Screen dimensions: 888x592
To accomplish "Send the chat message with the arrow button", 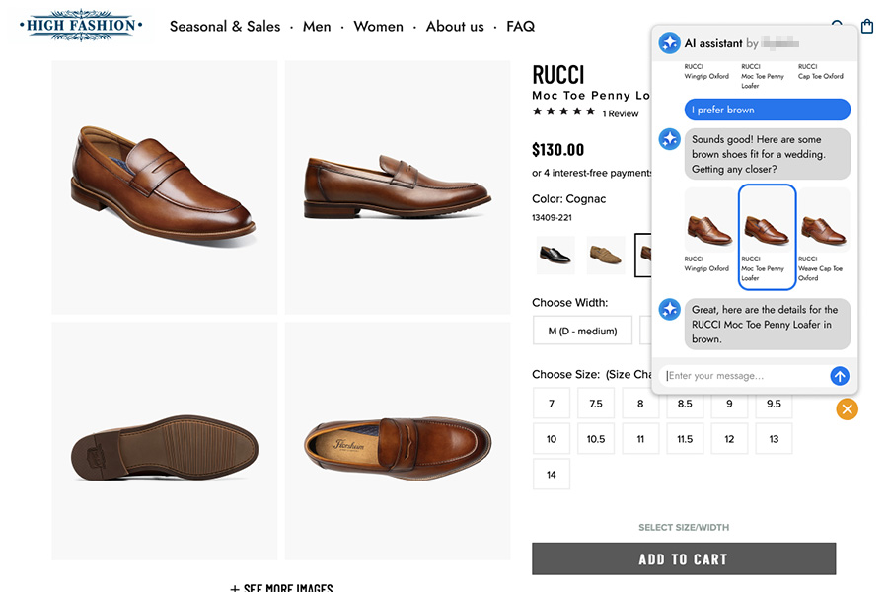I will tap(840, 376).
